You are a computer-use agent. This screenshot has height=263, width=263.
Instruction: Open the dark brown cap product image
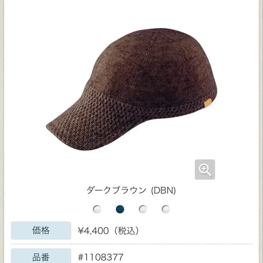tap(132, 89)
